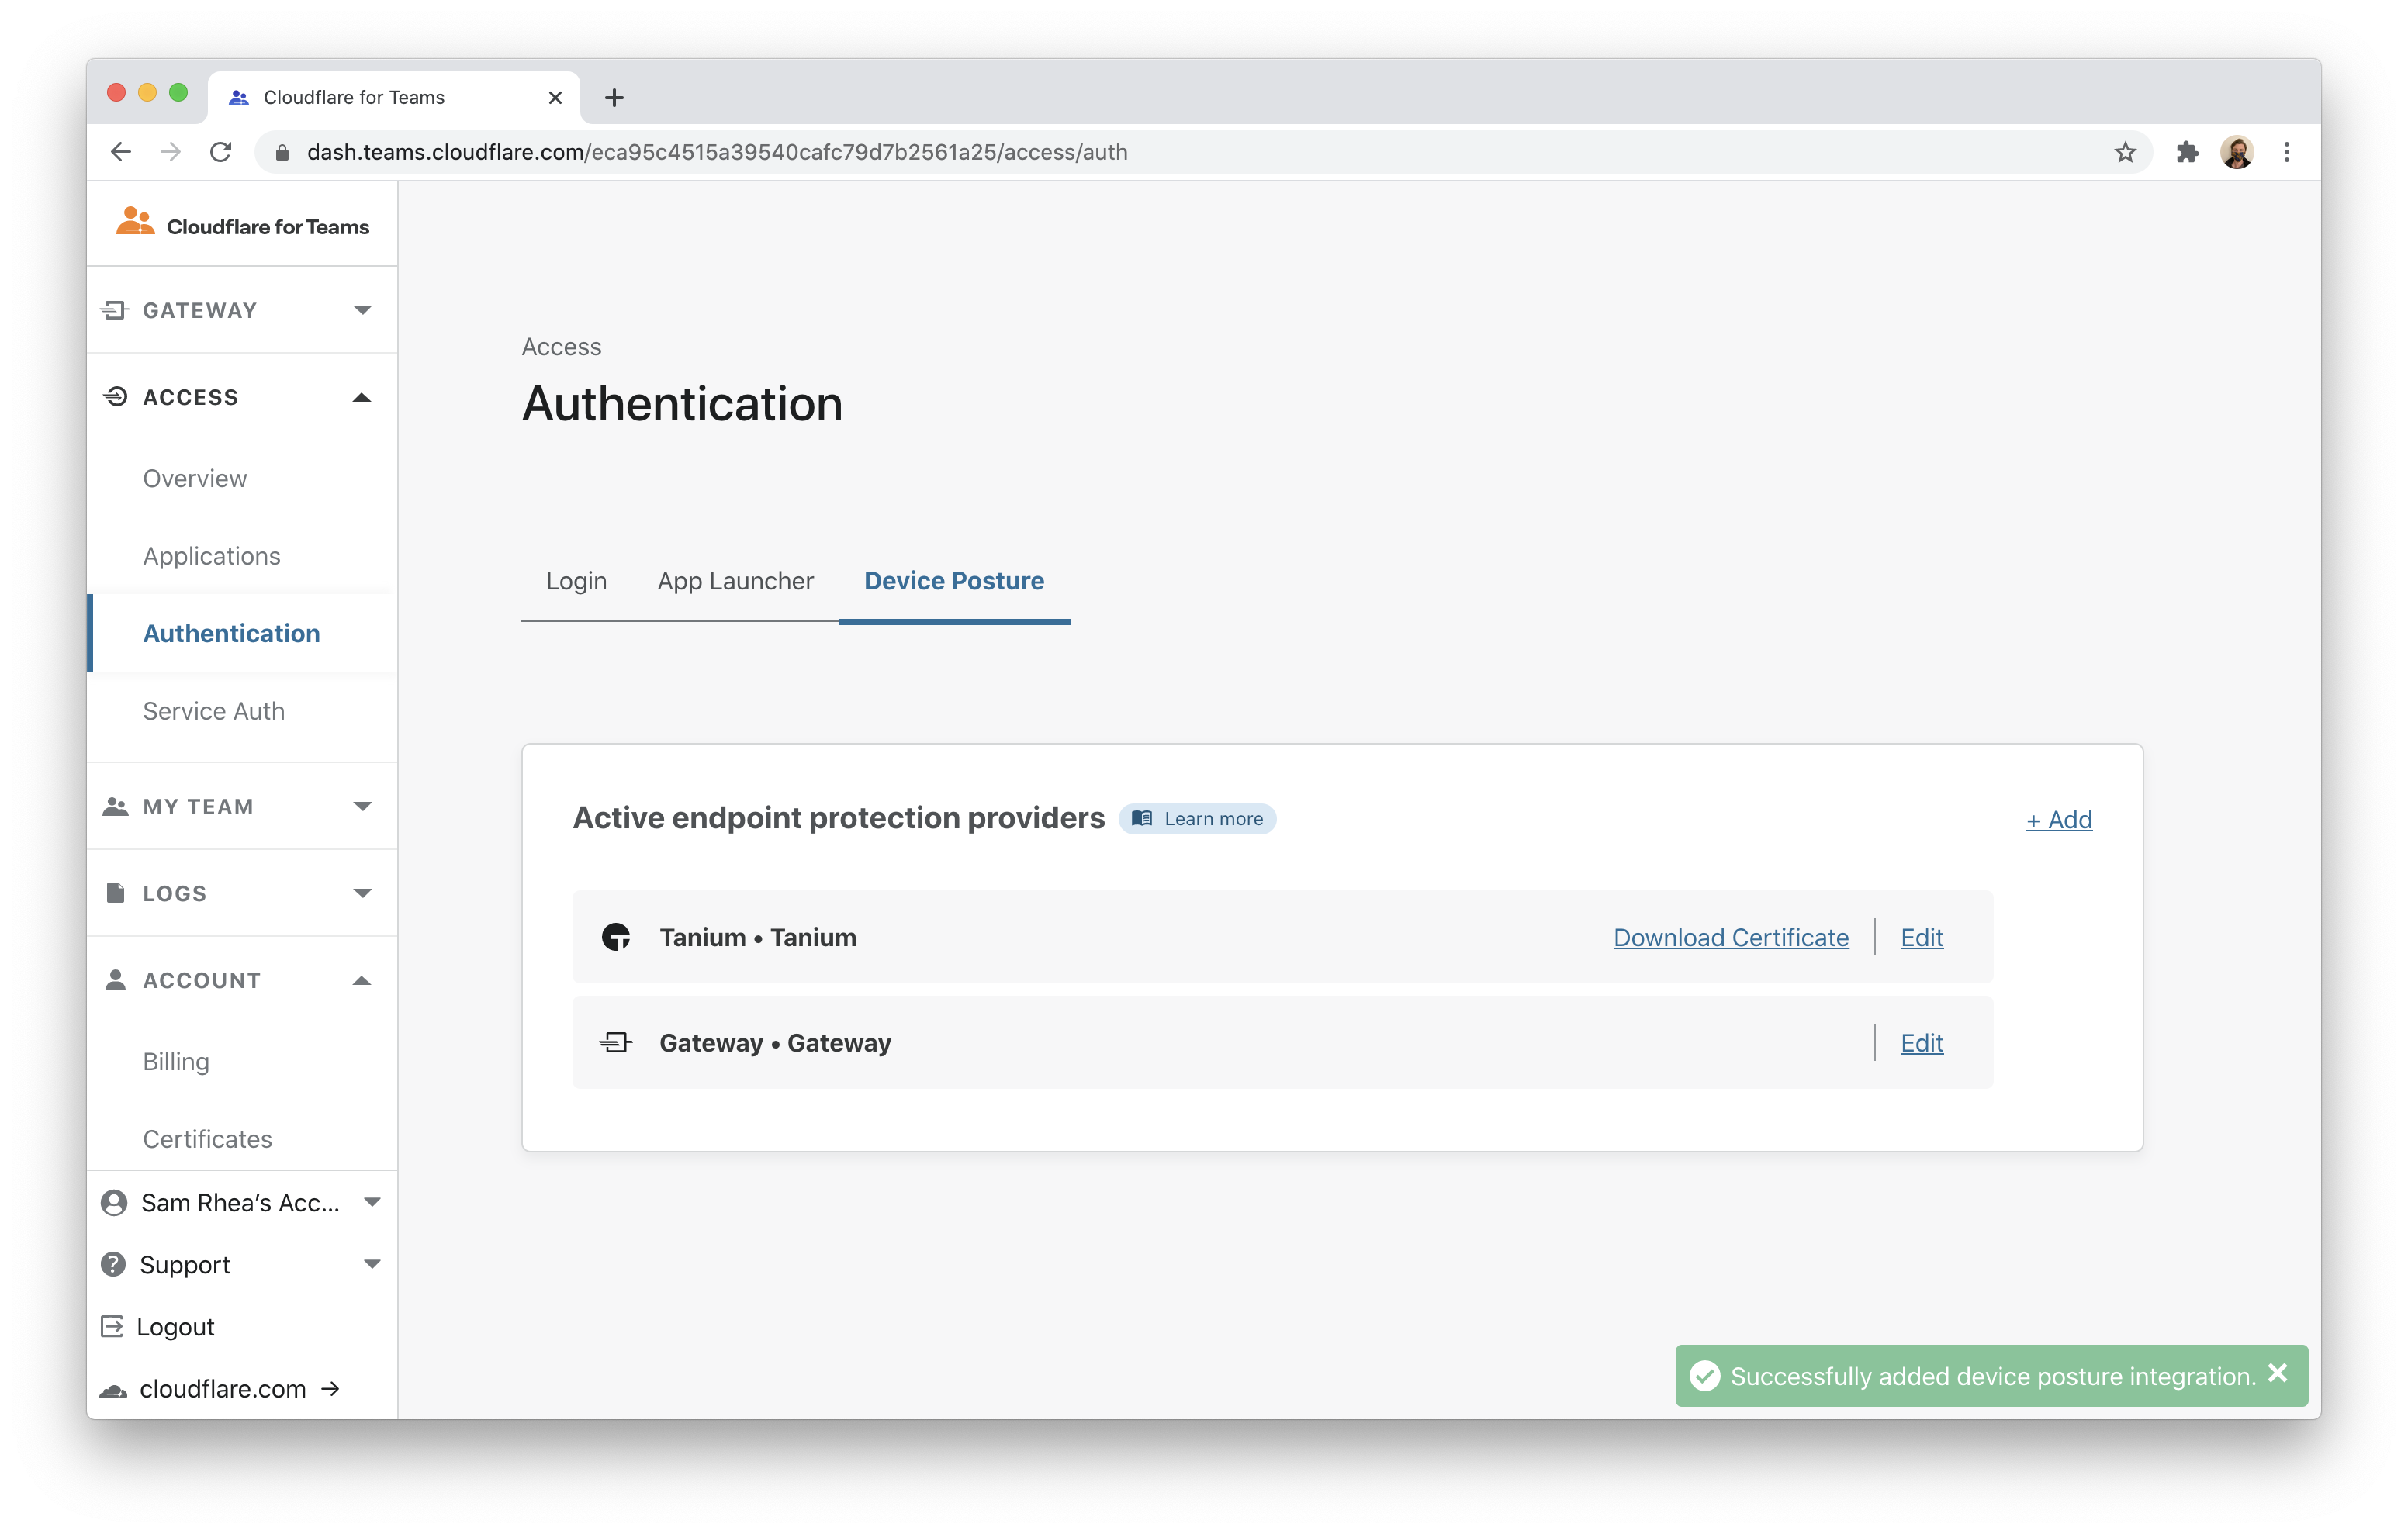Expand the Gateway sidebar section
This screenshot has height=1534, width=2408.
[362, 310]
